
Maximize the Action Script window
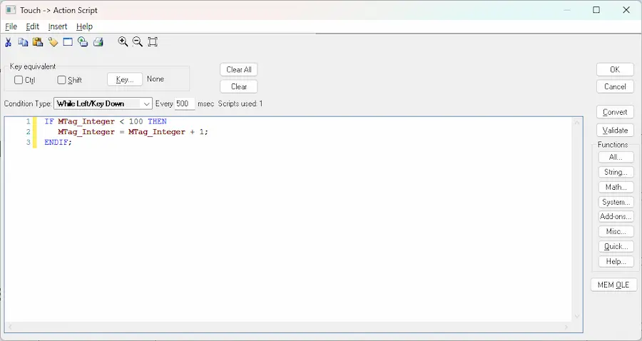click(x=596, y=10)
